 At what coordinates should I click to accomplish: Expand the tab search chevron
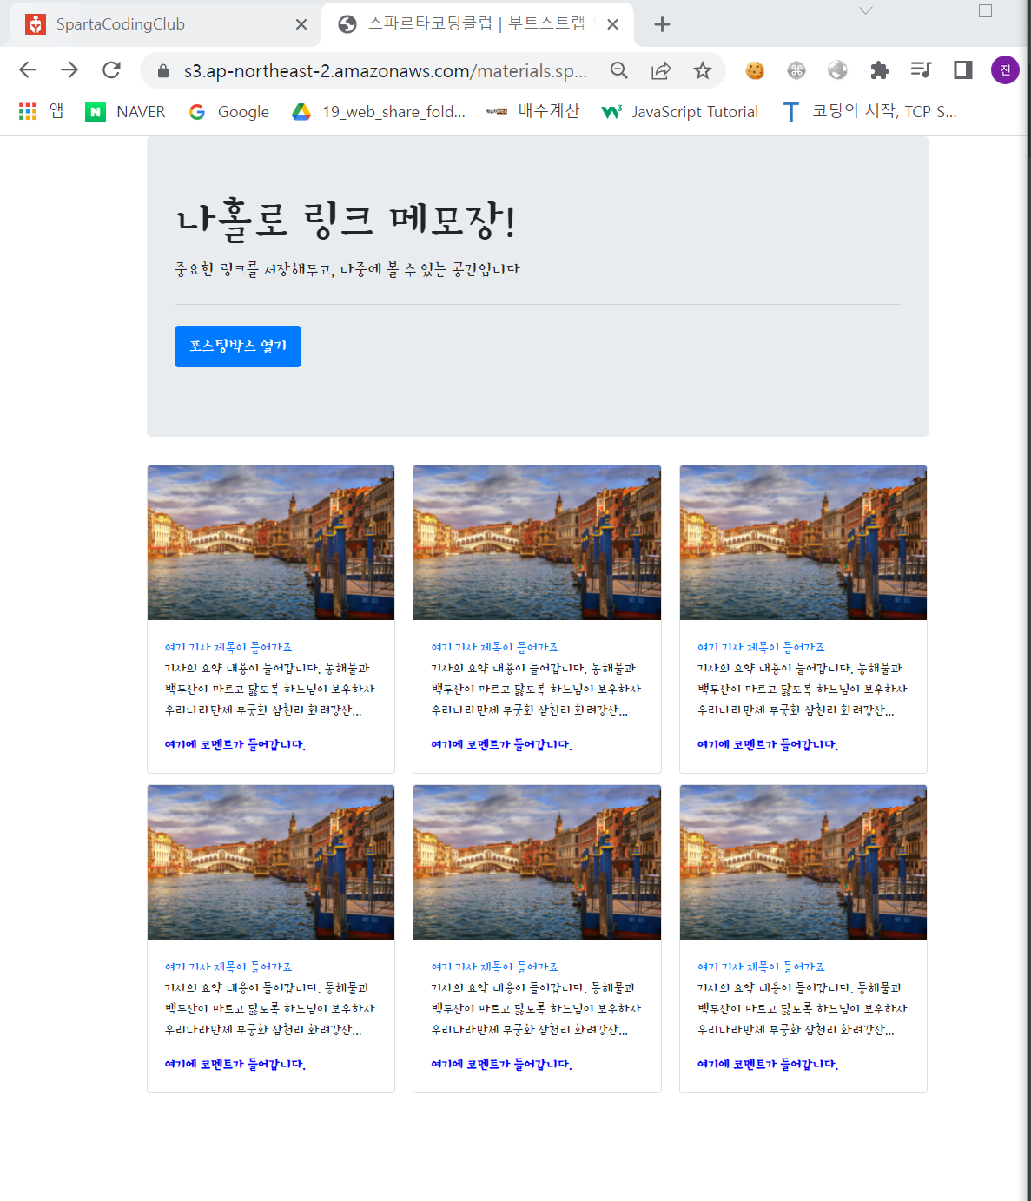point(866,11)
